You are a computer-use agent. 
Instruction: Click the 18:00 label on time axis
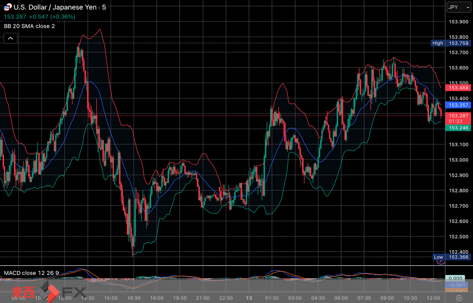click(x=157, y=298)
